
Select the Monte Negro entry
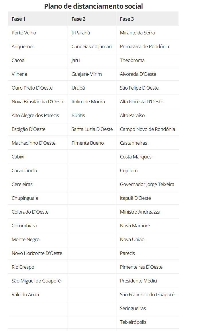click(x=25, y=239)
